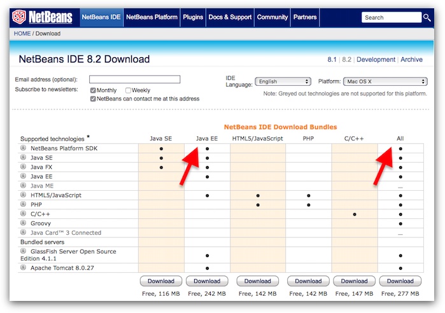Image resolution: width=445 pixels, height=313 pixels.
Task: Click the search magnifier icon
Action: pos(427,18)
